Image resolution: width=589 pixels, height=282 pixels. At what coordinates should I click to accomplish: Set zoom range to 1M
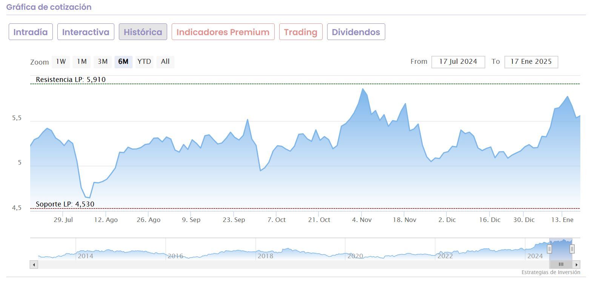click(82, 62)
